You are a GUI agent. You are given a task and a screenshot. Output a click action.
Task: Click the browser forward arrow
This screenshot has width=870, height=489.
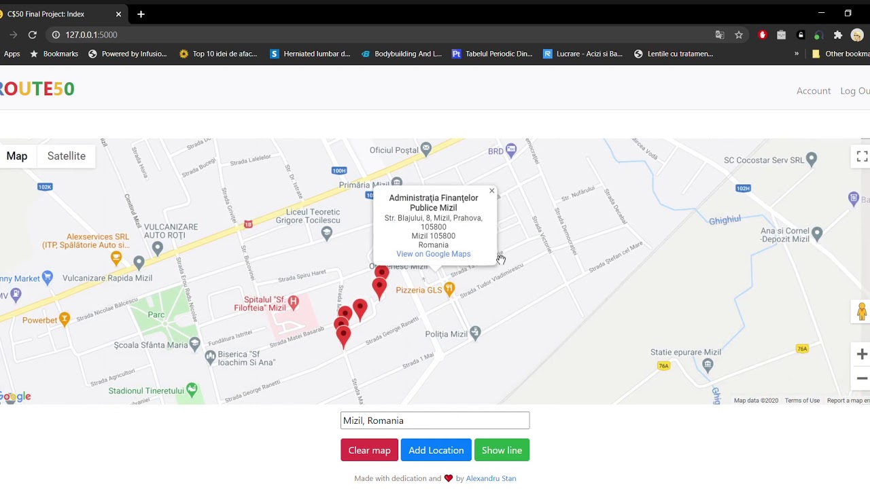click(x=13, y=35)
